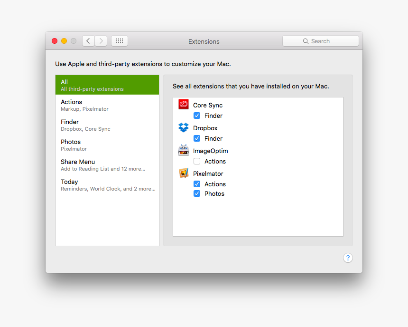Show all preferences grid button
Viewport: 408px width, 327px height.
(120, 41)
